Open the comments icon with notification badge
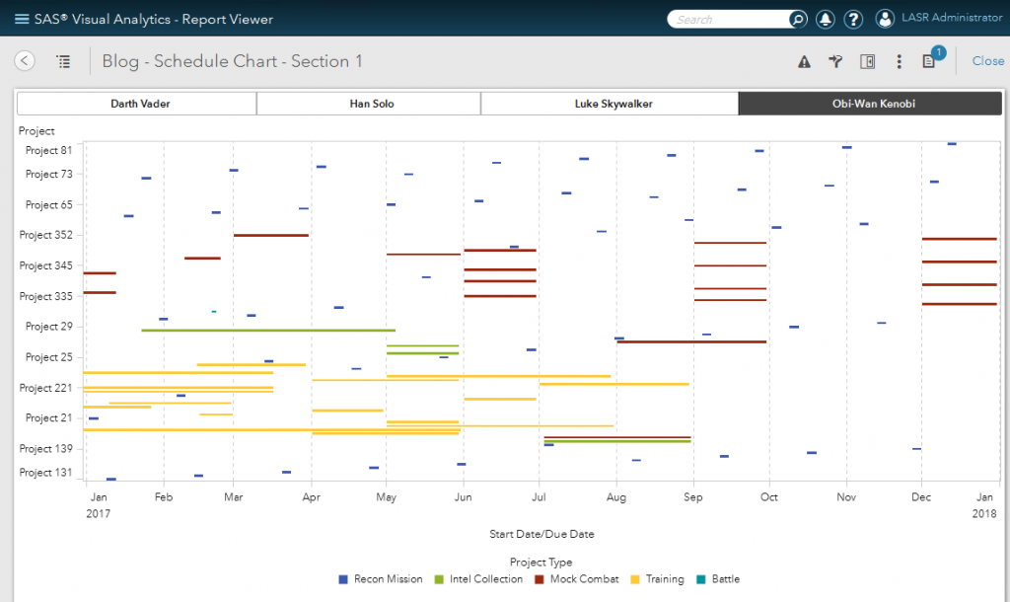This screenshot has width=1010, height=602. 928,60
